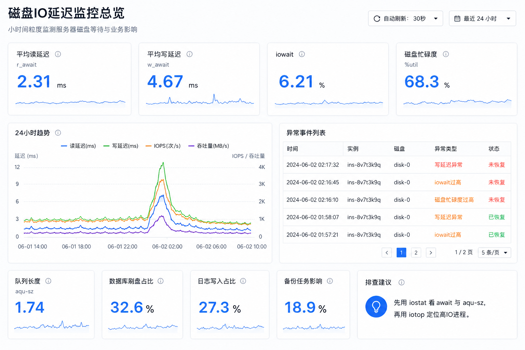This screenshot has width=525, height=350.
Task: Open the 自动刷新 30秒 dropdown
Action: coord(405,18)
